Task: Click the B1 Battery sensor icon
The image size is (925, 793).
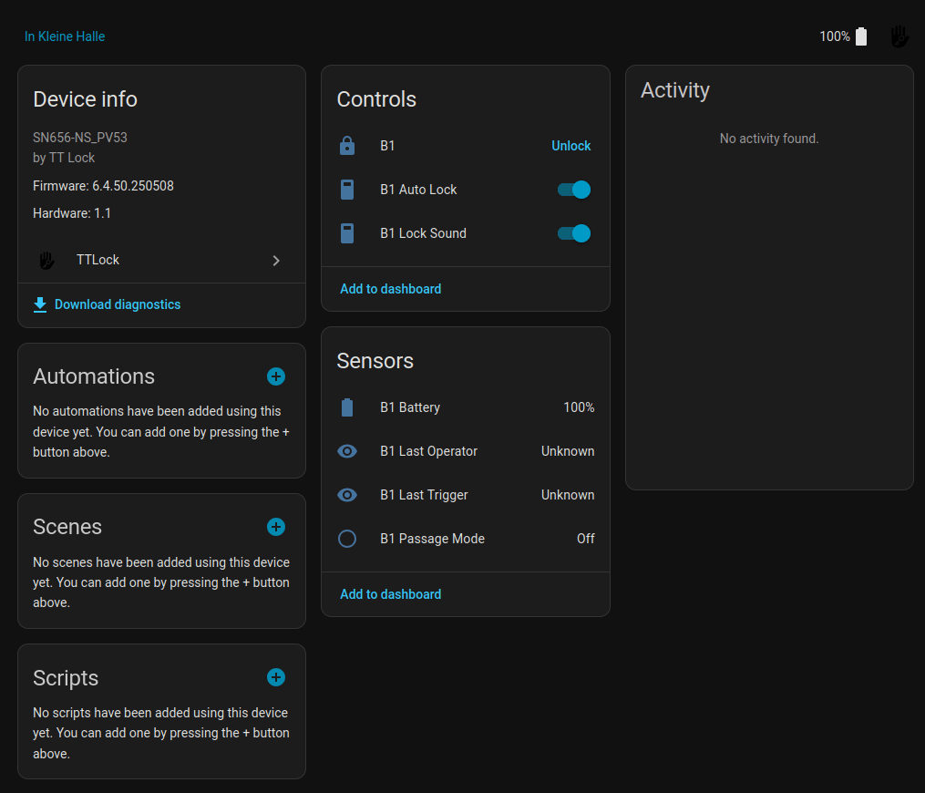Action: click(347, 407)
